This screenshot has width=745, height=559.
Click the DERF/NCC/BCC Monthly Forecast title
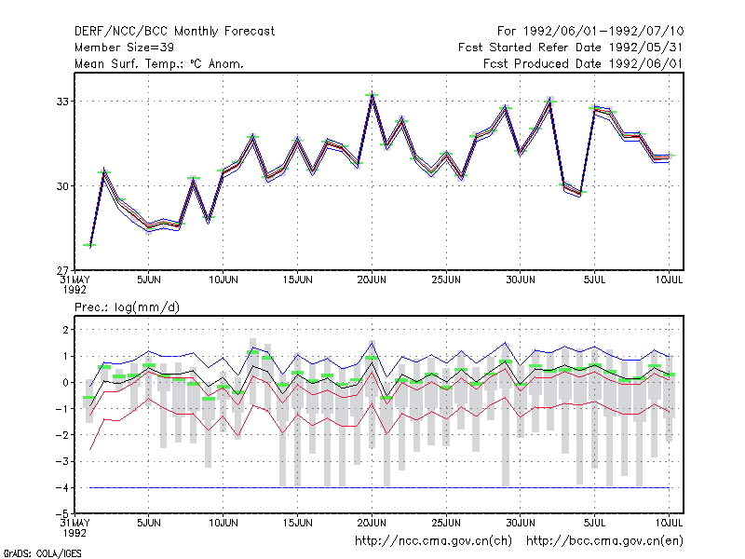pyautogui.click(x=174, y=32)
